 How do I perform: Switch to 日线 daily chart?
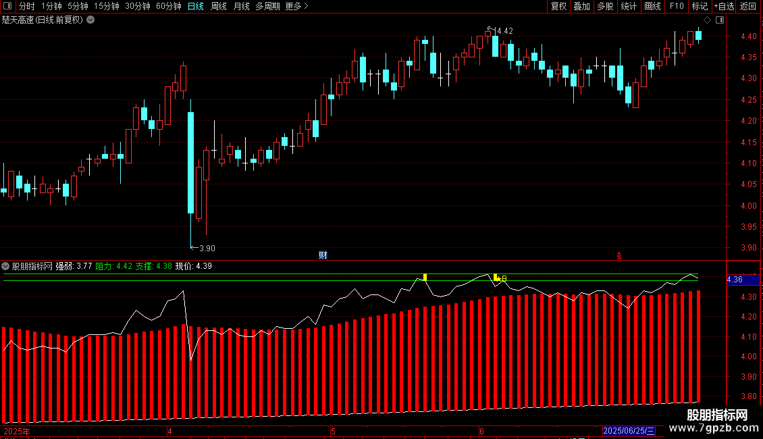(x=196, y=6)
